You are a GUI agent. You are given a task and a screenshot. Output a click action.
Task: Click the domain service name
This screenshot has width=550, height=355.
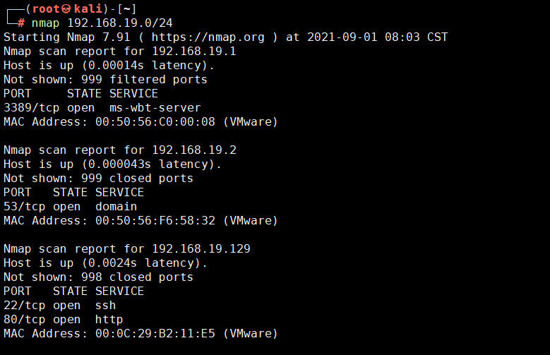pos(116,207)
